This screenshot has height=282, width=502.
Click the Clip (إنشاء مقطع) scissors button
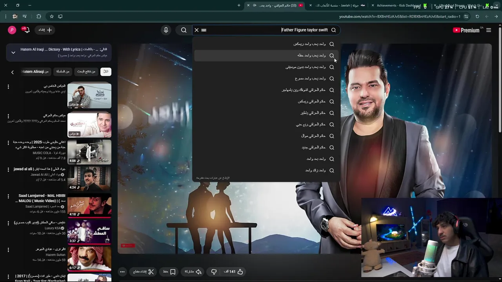click(x=144, y=271)
